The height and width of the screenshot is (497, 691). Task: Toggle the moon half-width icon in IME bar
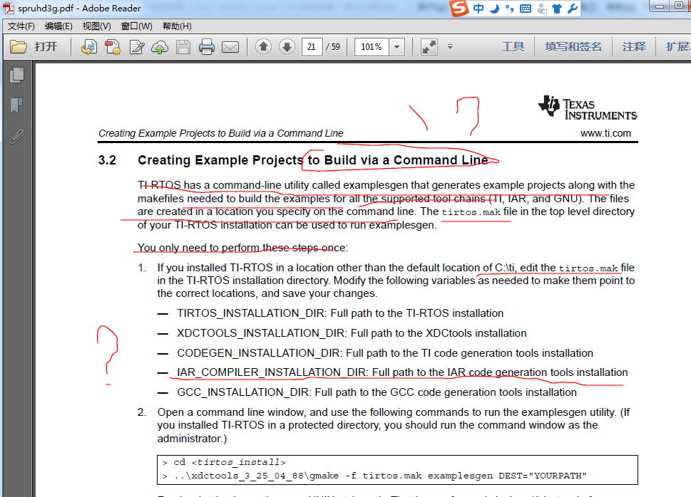coord(494,9)
